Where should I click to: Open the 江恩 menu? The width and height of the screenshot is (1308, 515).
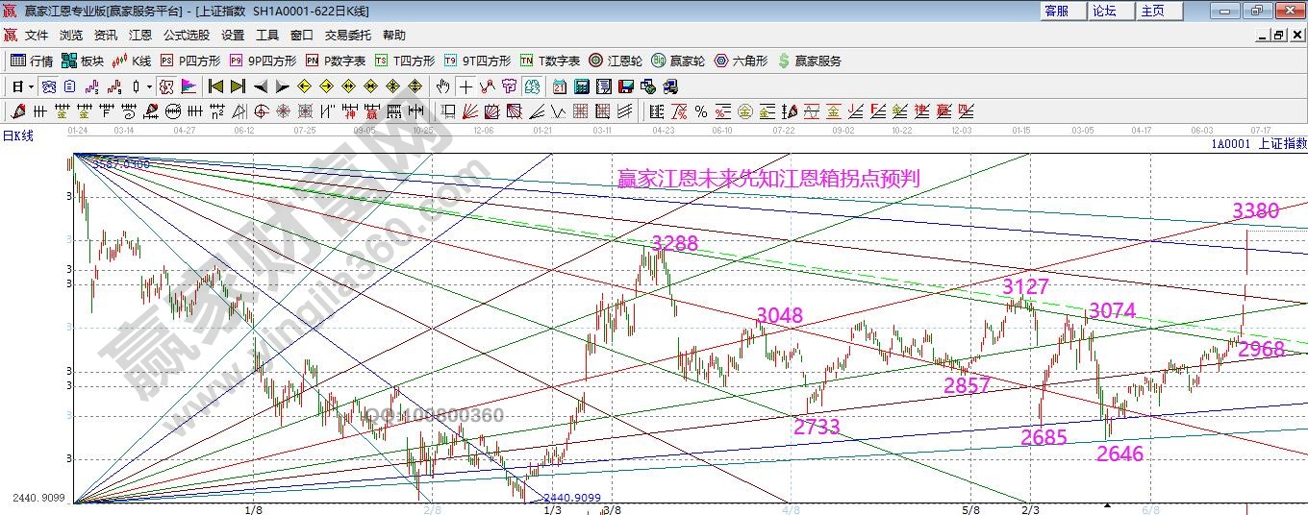[x=140, y=36]
